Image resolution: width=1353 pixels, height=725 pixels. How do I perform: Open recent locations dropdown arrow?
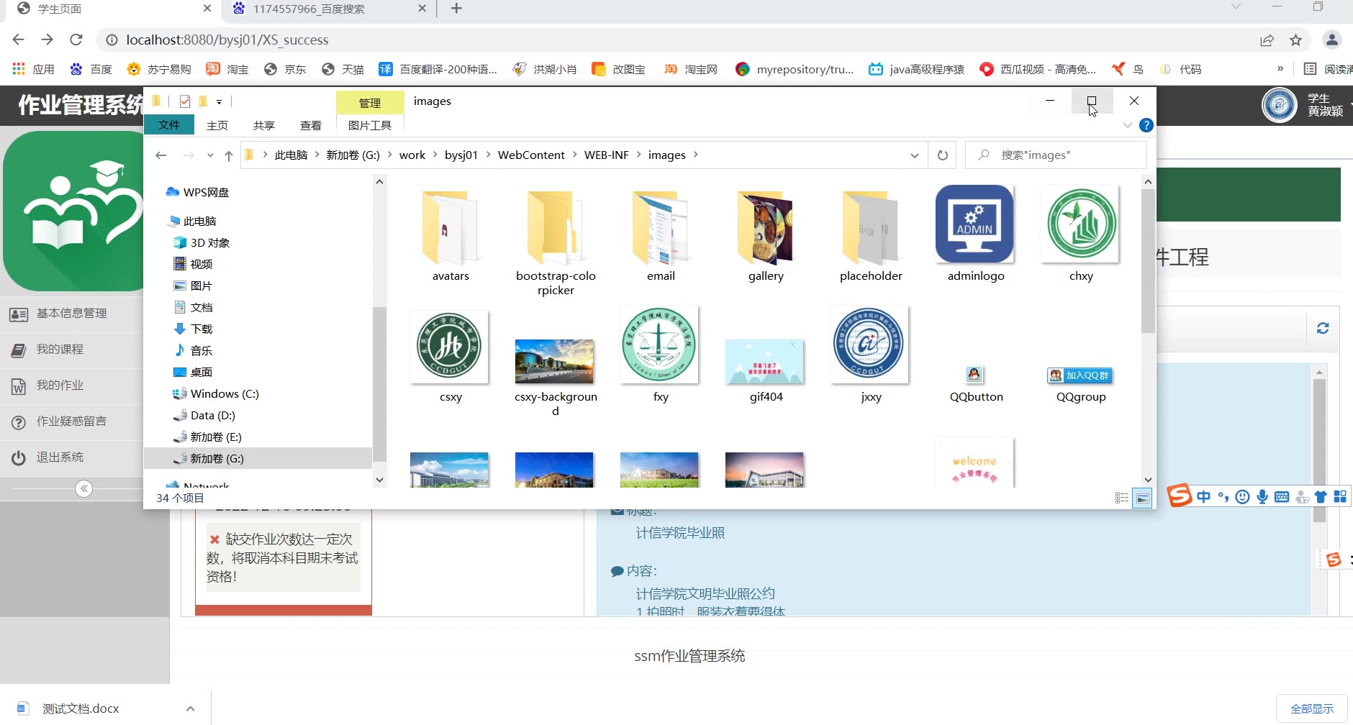coord(210,155)
